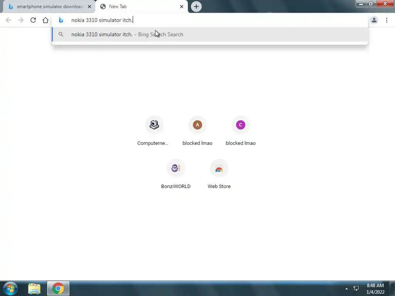
Task: Click the Show desktop strip on the taskbar
Action: tap(392, 288)
